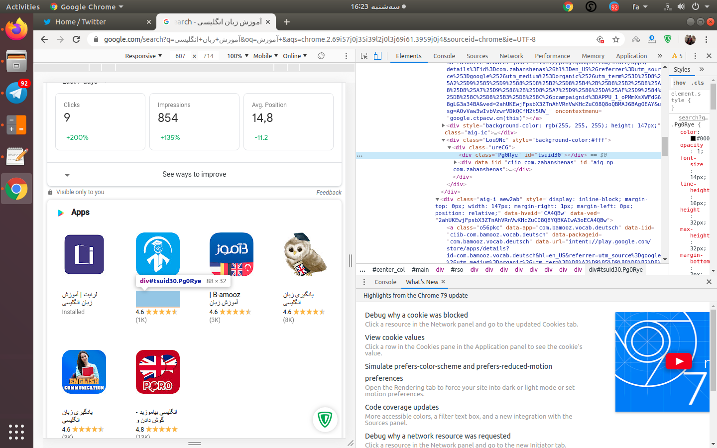The width and height of the screenshot is (717, 448).
Task: Click the #center_col breadcrumb
Action: (x=388, y=269)
